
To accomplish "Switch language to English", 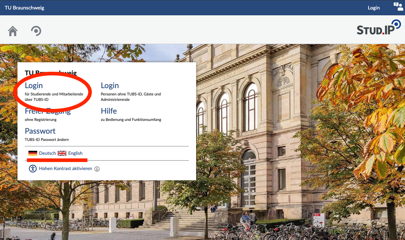I will (75, 153).
